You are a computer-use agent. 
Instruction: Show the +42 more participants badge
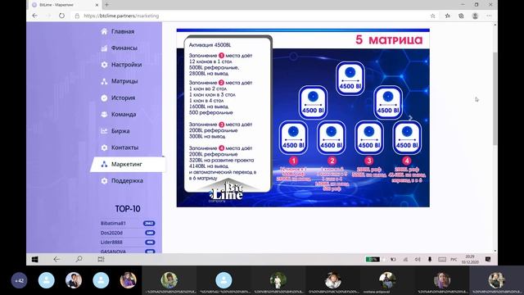[20, 280]
